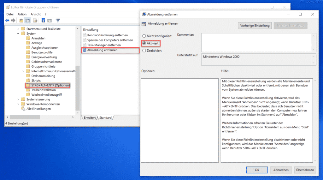Click into the Kommentar text field
Image resolution: width=323 pixels, height=180 pixels.
(x=257, y=43)
